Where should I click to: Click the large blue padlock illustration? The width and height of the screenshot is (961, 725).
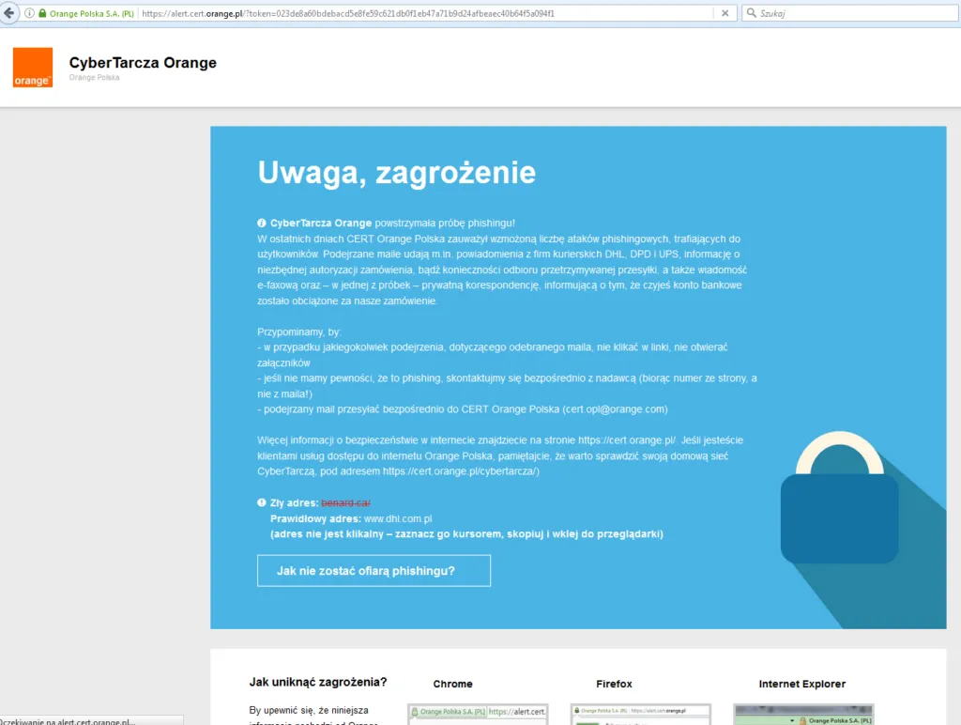point(840,497)
